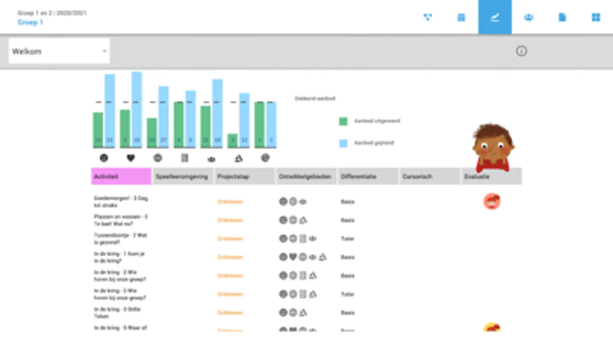
Task: Open the document page icon
Action: [562, 17]
